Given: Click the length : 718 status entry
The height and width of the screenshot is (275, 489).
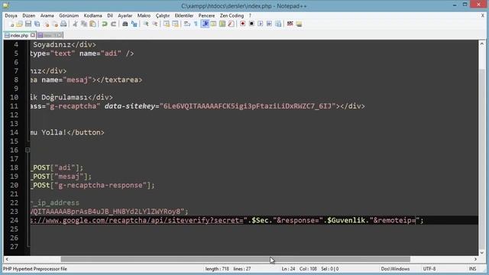Looking at the screenshot, I should [217, 269].
